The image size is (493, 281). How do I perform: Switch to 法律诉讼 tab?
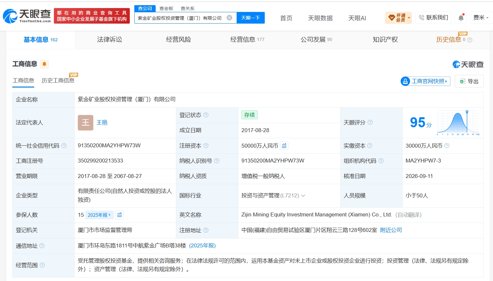click(x=110, y=40)
